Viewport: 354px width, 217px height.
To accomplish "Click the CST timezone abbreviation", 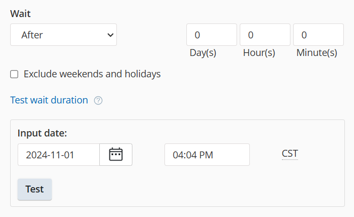I will point(290,154).
